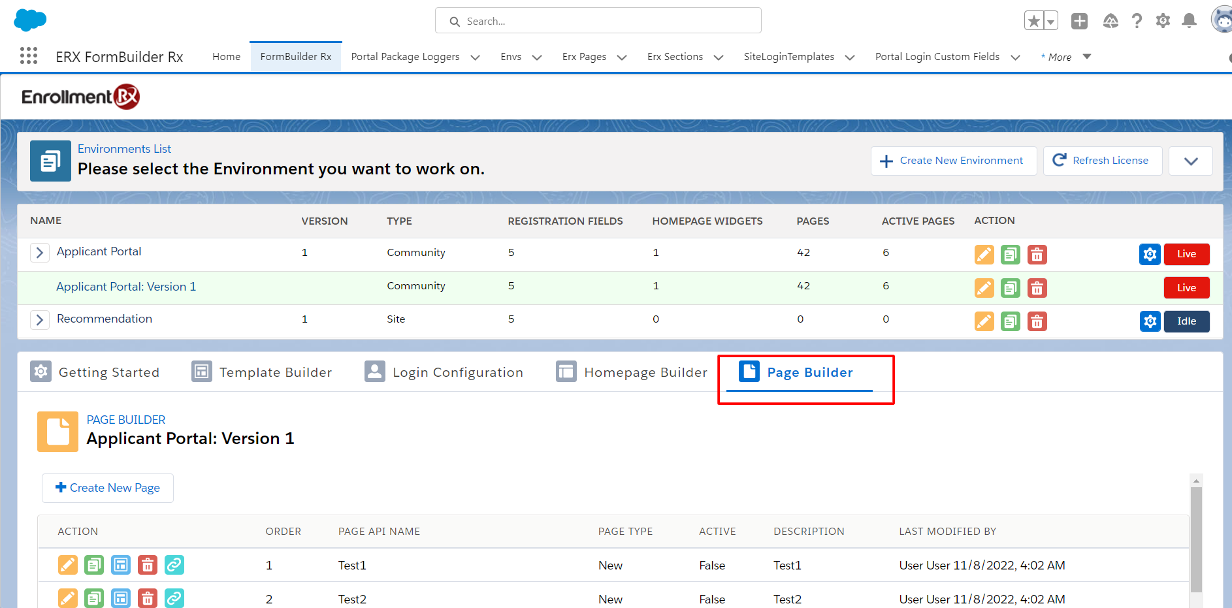Screen dimensions: 1232x608
Task: Open the layout icon for Test1 page
Action: pyautogui.click(x=121, y=565)
